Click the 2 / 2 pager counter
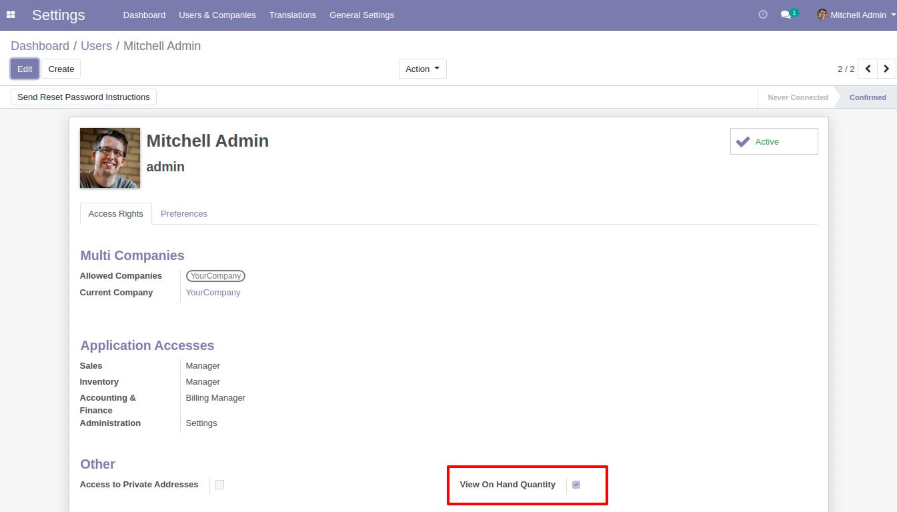This screenshot has width=897, height=512. point(846,69)
